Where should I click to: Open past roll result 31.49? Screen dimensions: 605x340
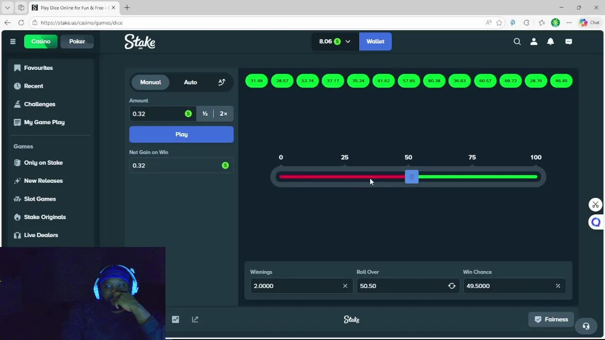pos(257,81)
